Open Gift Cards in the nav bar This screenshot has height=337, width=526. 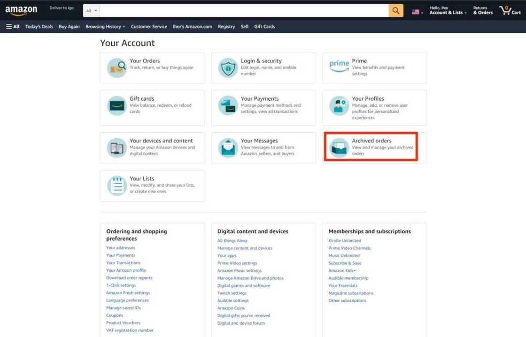coord(264,26)
